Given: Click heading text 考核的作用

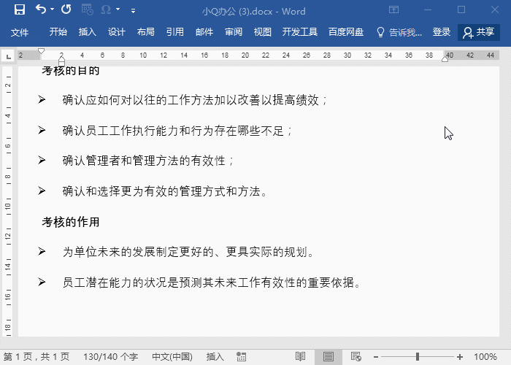Looking at the screenshot, I should (70, 222).
